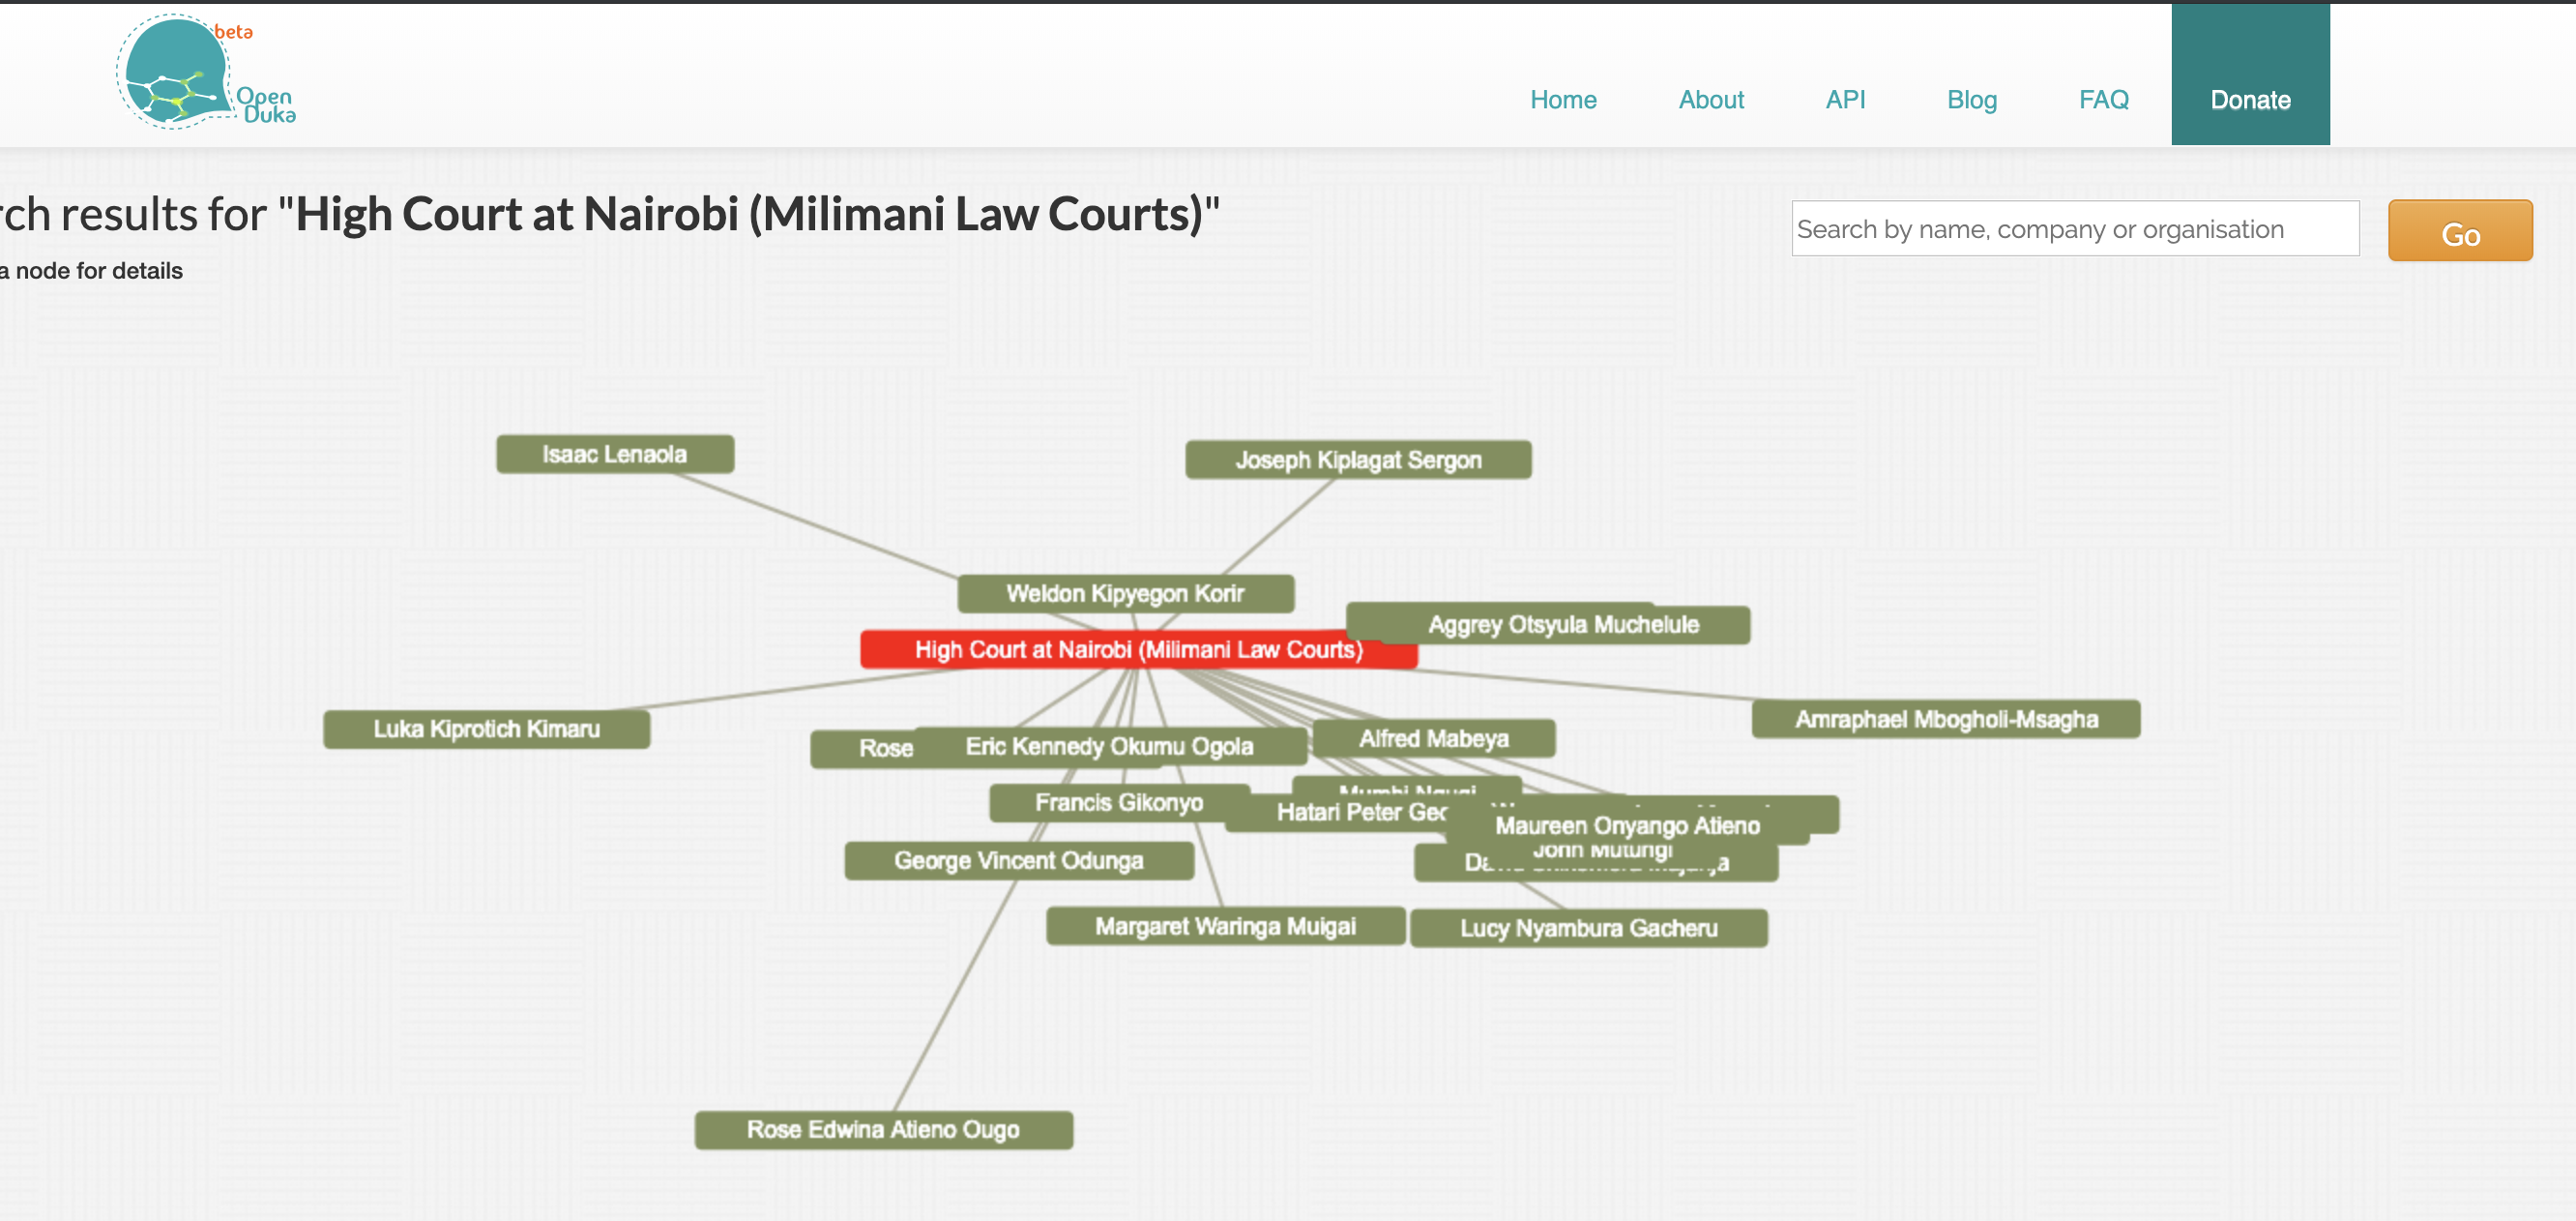Click the Joseph Kiplagat Sergon node
The height and width of the screenshot is (1221, 2576).
pos(1357,461)
